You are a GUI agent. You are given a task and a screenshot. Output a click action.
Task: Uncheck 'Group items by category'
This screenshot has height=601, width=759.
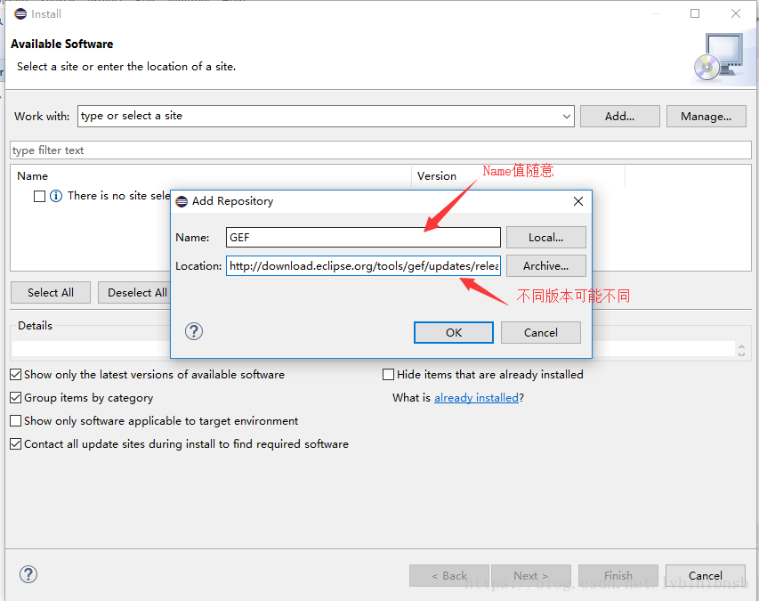coord(15,398)
